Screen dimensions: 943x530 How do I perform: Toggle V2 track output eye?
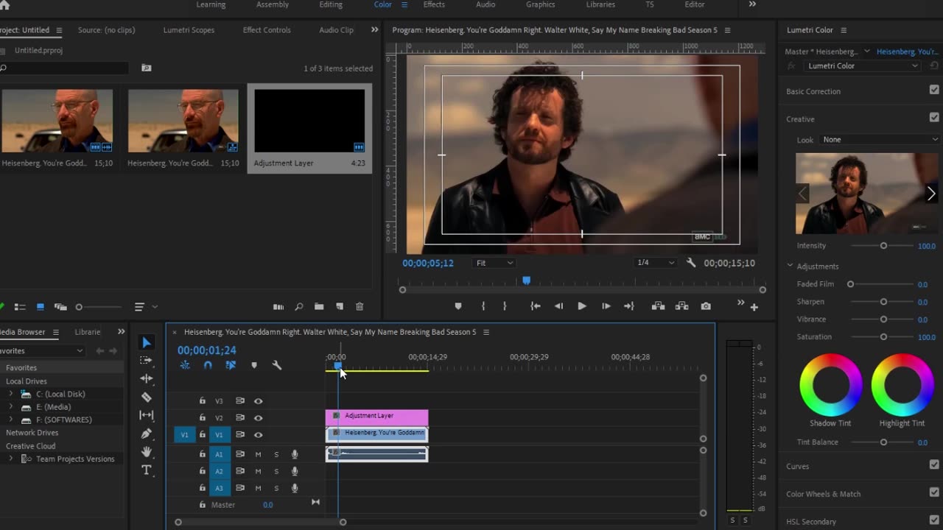tap(259, 418)
